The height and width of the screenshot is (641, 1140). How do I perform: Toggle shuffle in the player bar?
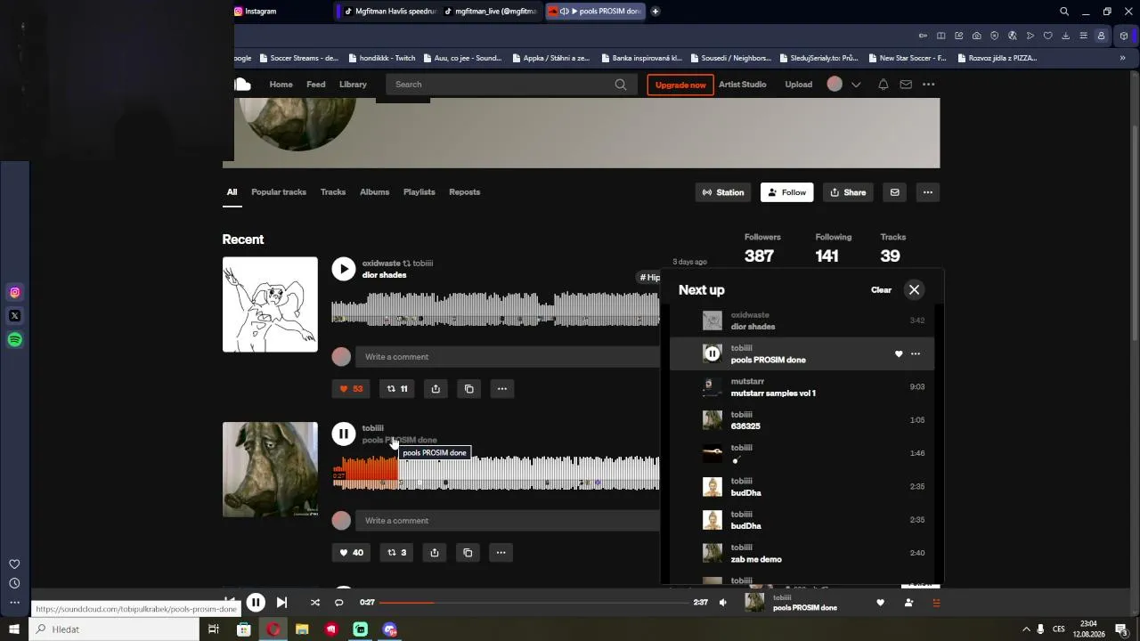(x=314, y=603)
